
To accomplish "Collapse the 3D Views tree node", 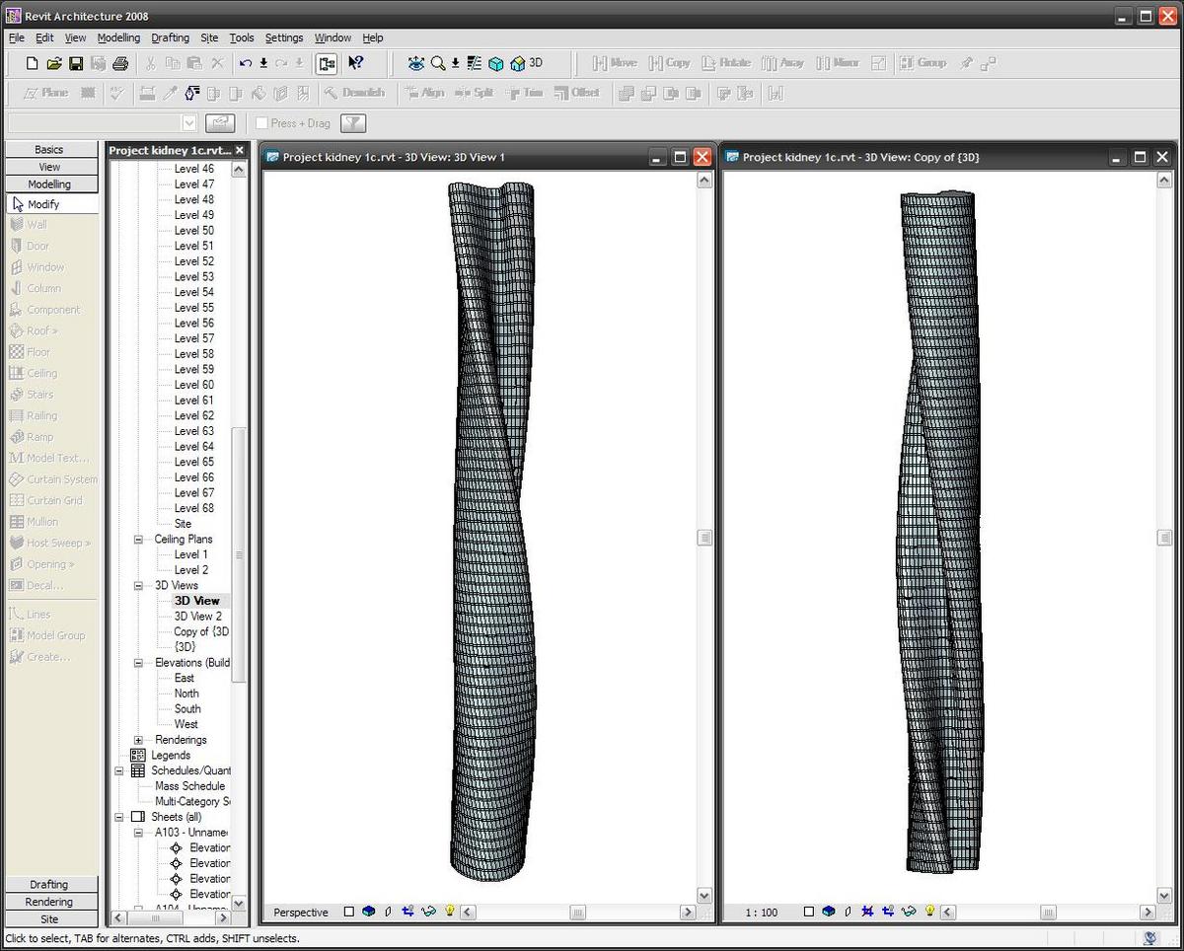I will pyautogui.click(x=138, y=586).
